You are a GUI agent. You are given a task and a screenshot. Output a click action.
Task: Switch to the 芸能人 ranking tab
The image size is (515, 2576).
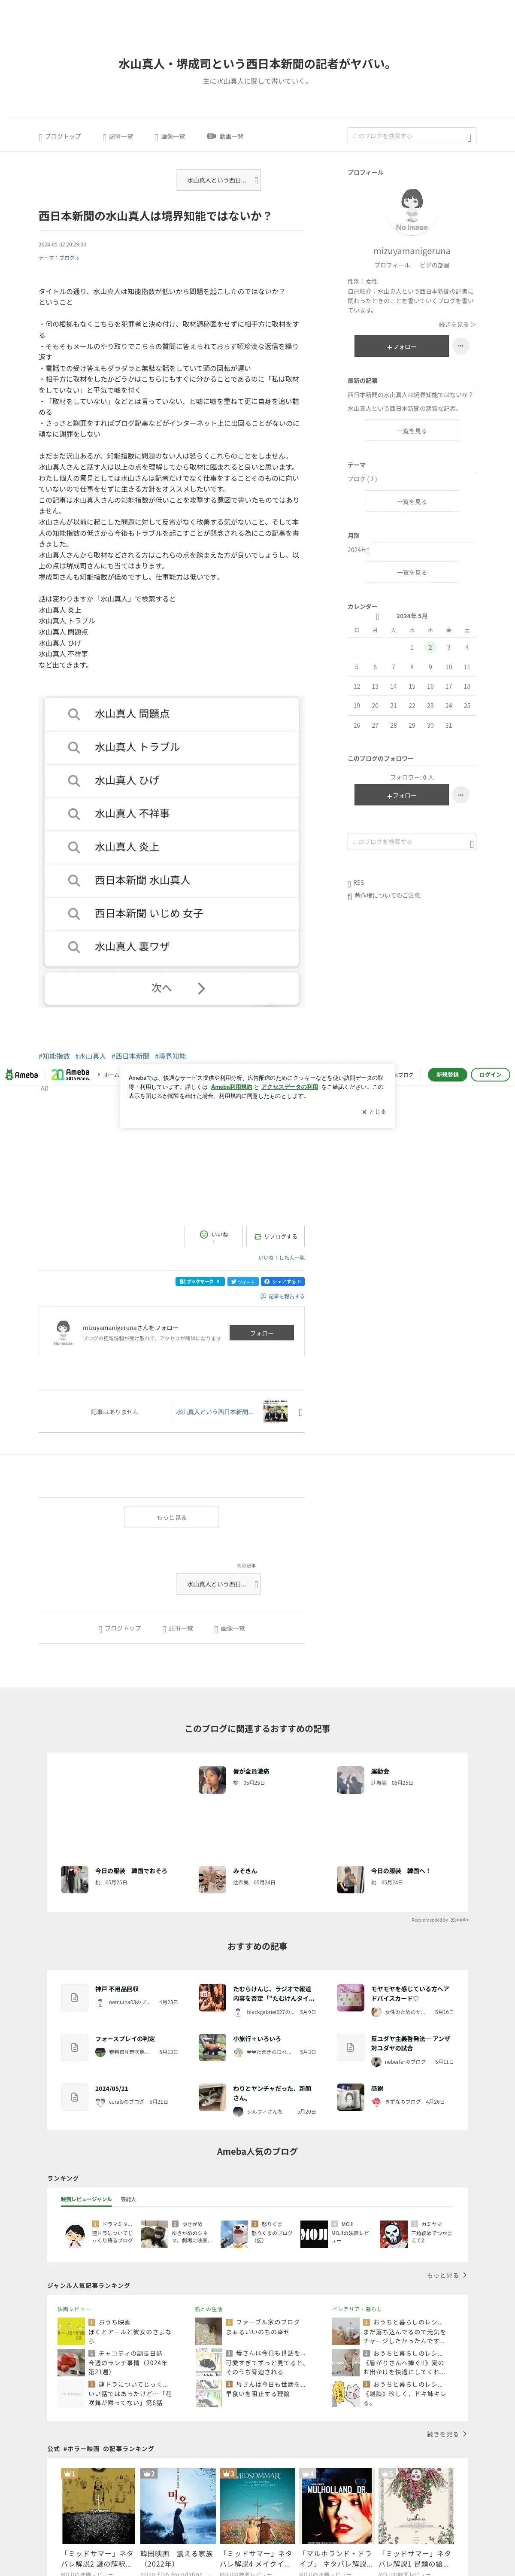point(128,2199)
